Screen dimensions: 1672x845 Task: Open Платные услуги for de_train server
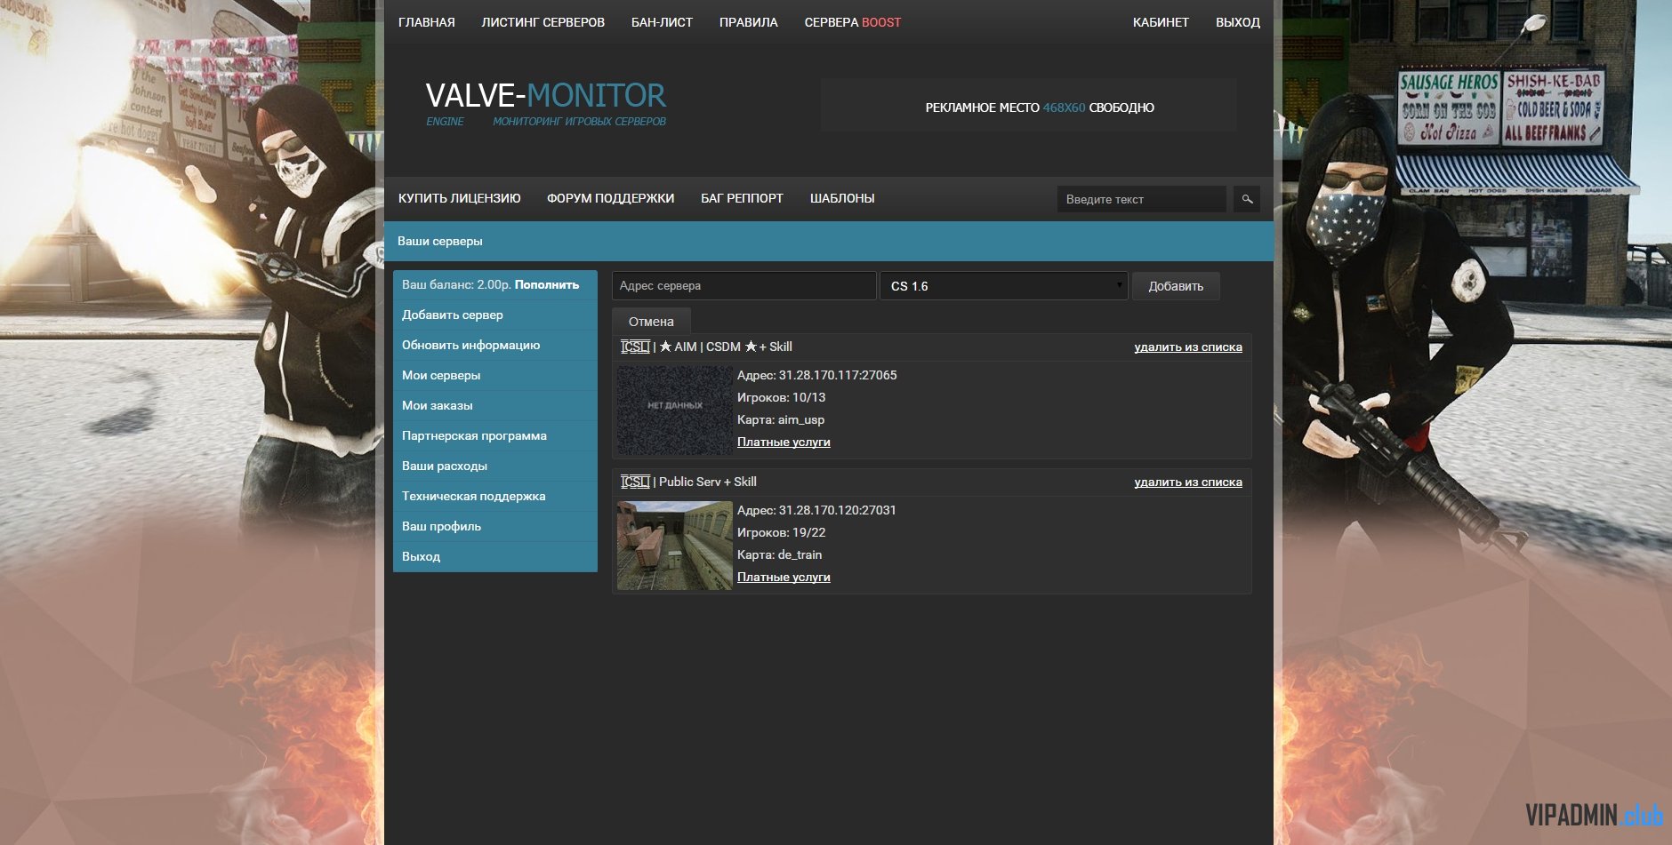pos(784,577)
